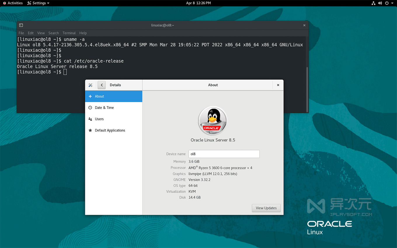Open the Terminal menu in terminal menubar

pyautogui.click(x=69, y=33)
